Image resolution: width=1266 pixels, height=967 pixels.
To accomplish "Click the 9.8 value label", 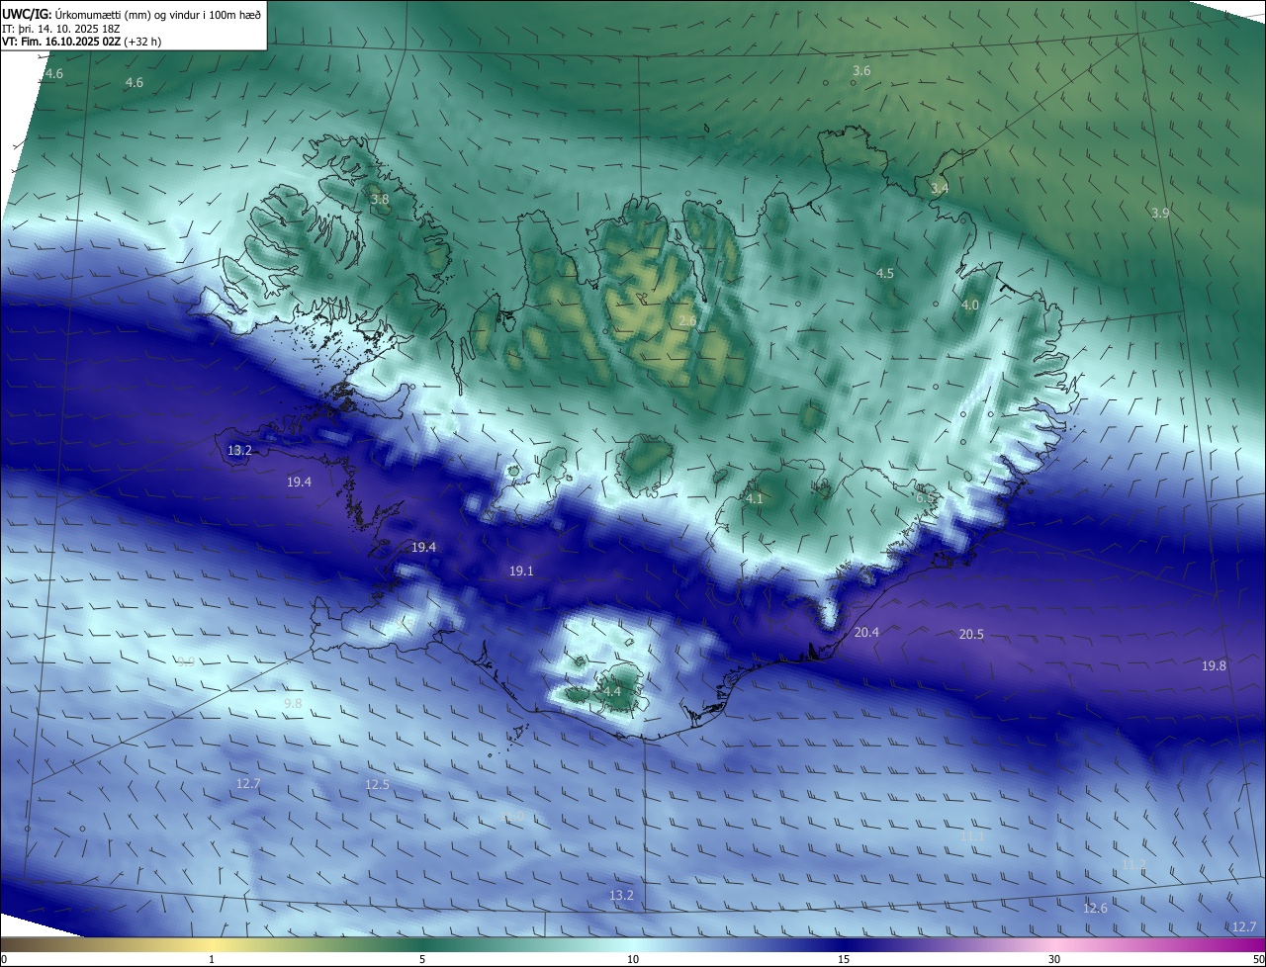I will pyautogui.click(x=293, y=703).
